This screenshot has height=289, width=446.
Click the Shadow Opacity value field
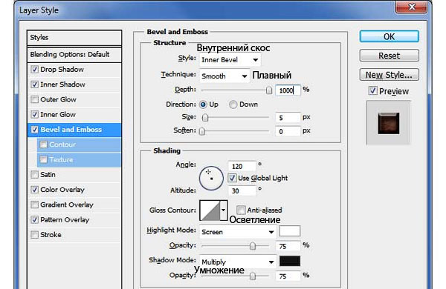tap(288, 276)
